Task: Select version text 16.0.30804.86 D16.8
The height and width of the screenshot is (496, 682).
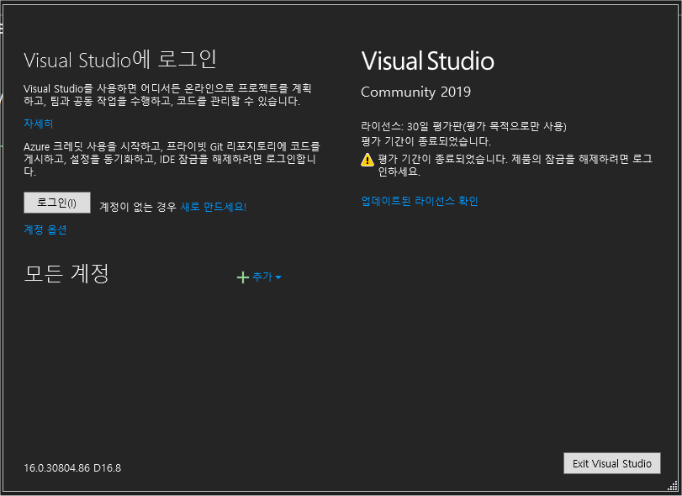Action: pyautogui.click(x=72, y=468)
